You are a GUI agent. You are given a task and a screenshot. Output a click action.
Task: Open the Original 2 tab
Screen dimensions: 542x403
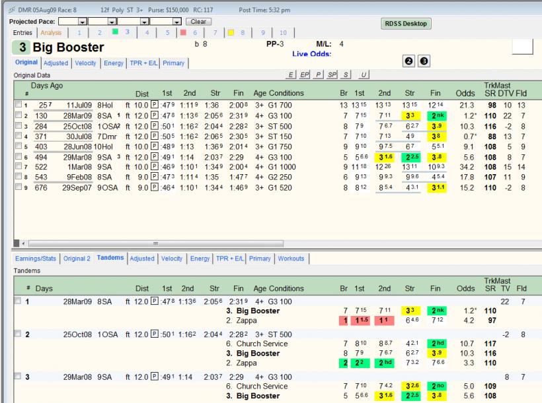[x=77, y=259]
